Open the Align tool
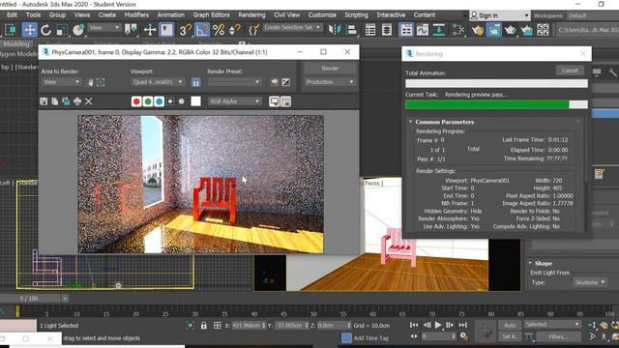Viewport: 619px width, 348px height. tap(351, 30)
